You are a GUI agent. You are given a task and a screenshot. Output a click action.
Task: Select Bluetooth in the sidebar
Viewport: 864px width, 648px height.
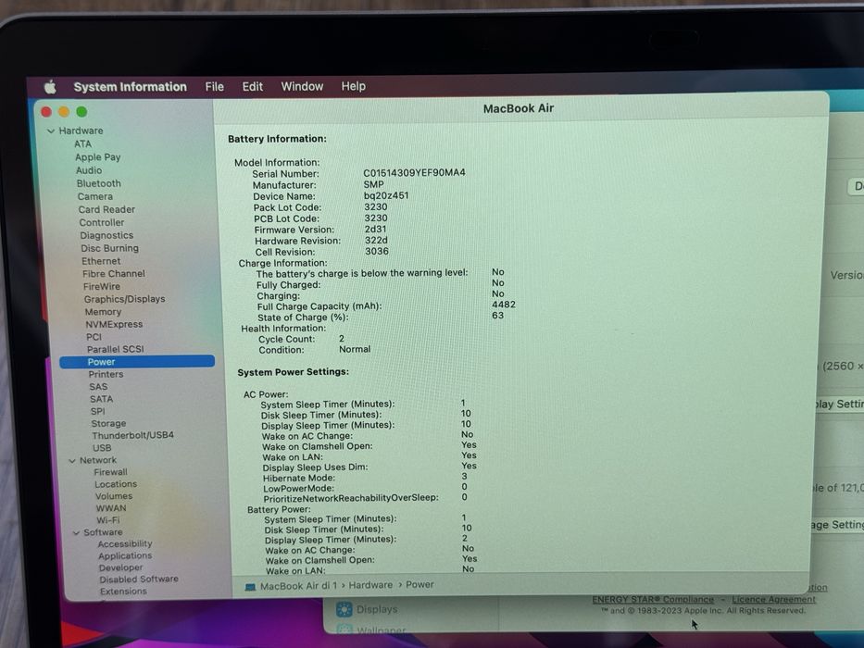coord(99,183)
